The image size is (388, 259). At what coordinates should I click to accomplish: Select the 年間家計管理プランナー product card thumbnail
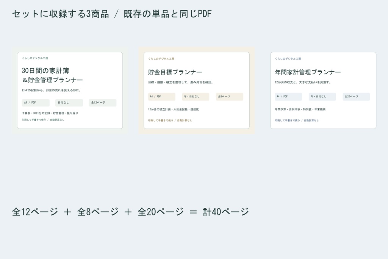tap(323, 90)
